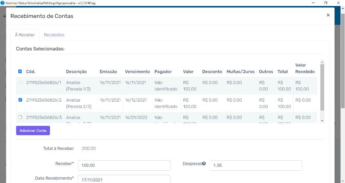Click the Receber amount input field
The image size is (345, 183).
pyautogui.click(x=124, y=165)
